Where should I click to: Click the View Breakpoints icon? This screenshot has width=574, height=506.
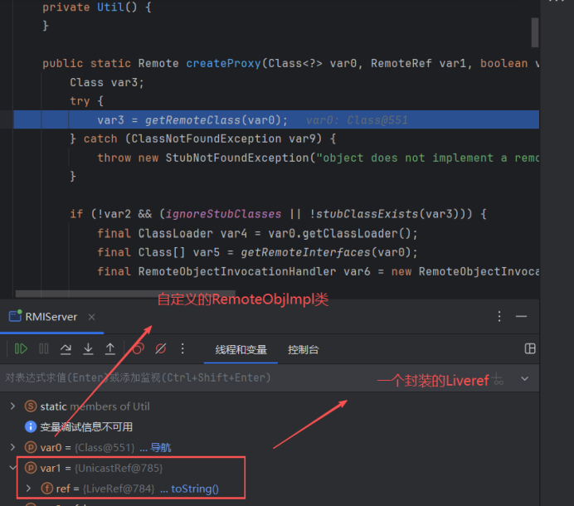139,349
